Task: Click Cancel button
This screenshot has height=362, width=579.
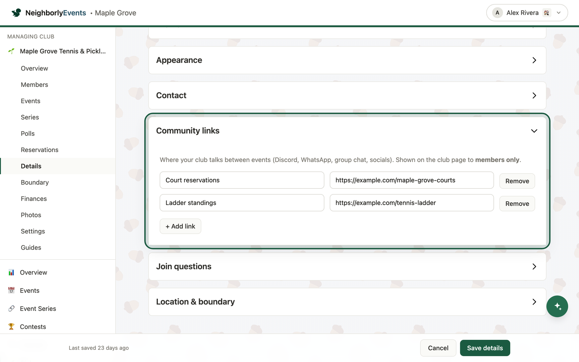Action: pos(438,348)
